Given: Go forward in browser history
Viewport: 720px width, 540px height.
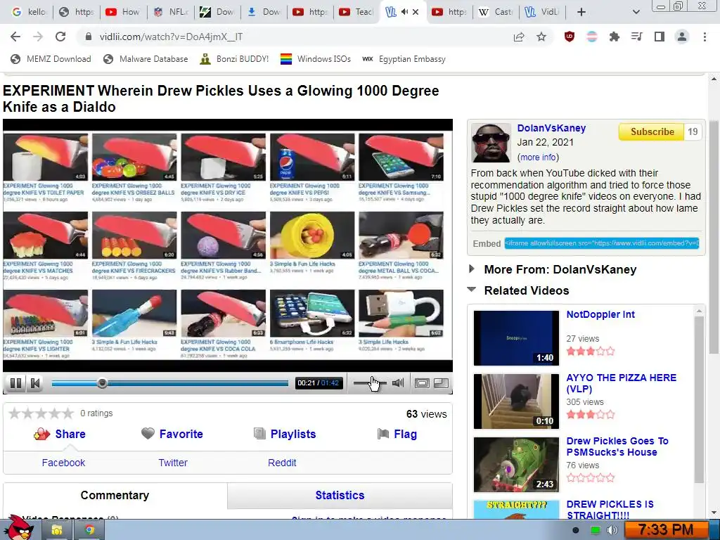Looking at the screenshot, I should tap(38, 37).
